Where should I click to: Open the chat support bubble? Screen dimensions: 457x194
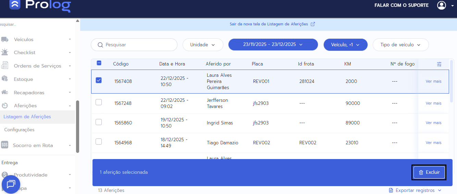11,184
